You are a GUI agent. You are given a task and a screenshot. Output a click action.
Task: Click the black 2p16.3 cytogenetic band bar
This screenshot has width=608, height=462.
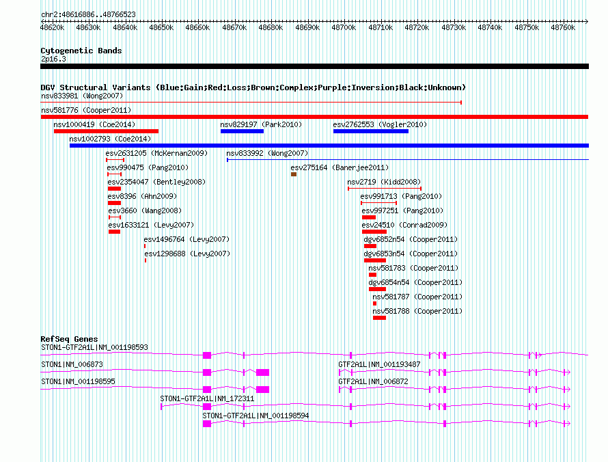[x=314, y=66]
